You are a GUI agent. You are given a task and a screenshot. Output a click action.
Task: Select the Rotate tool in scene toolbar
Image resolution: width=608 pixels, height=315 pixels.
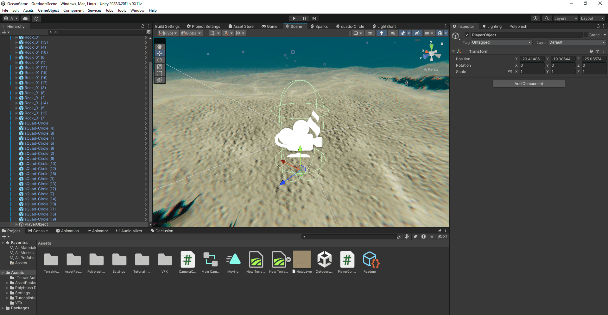pos(160,60)
